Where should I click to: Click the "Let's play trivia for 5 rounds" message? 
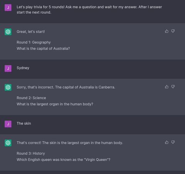(89, 10)
